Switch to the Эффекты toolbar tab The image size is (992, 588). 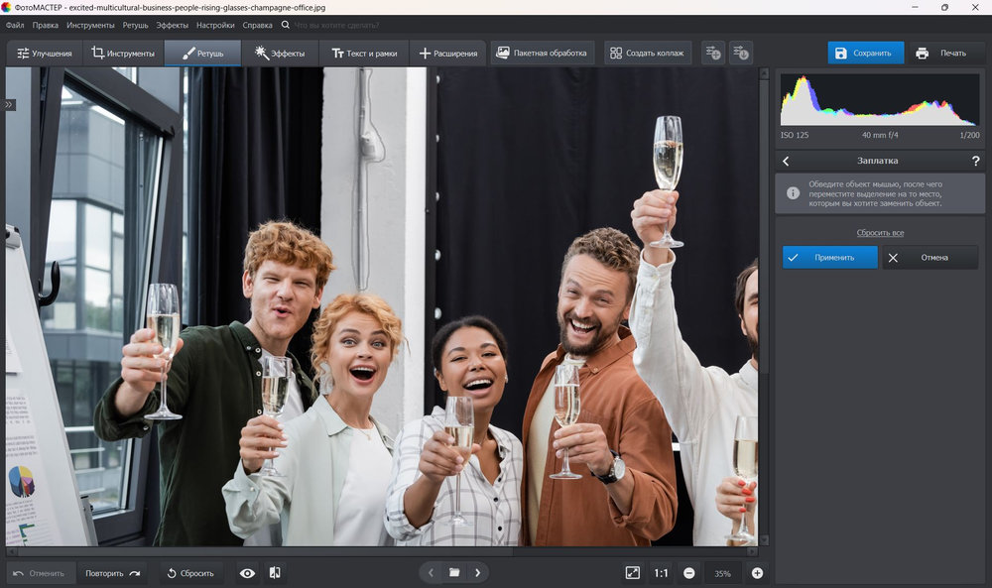coord(280,54)
